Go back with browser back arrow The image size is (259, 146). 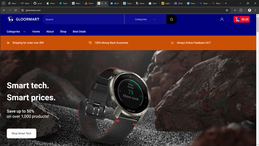(4, 10)
